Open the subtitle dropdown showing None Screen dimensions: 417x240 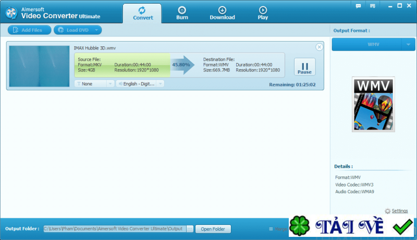point(94,84)
